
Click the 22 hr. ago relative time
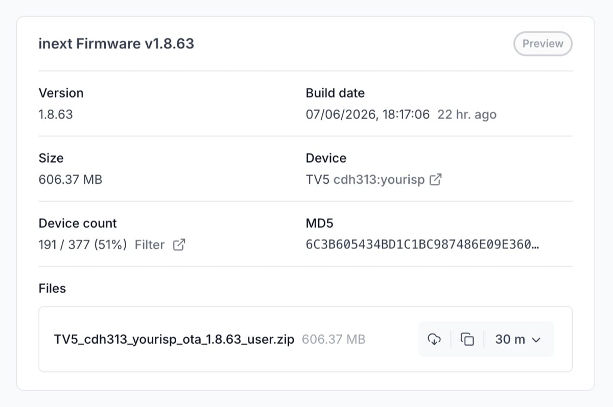[467, 114]
